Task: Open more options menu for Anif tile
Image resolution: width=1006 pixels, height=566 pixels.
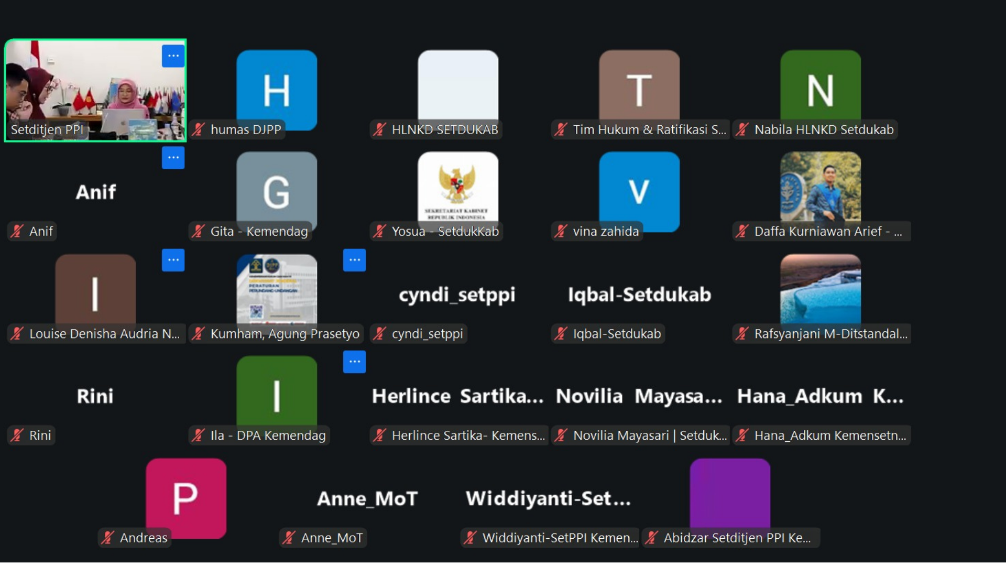Action: [x=173, y=158]
